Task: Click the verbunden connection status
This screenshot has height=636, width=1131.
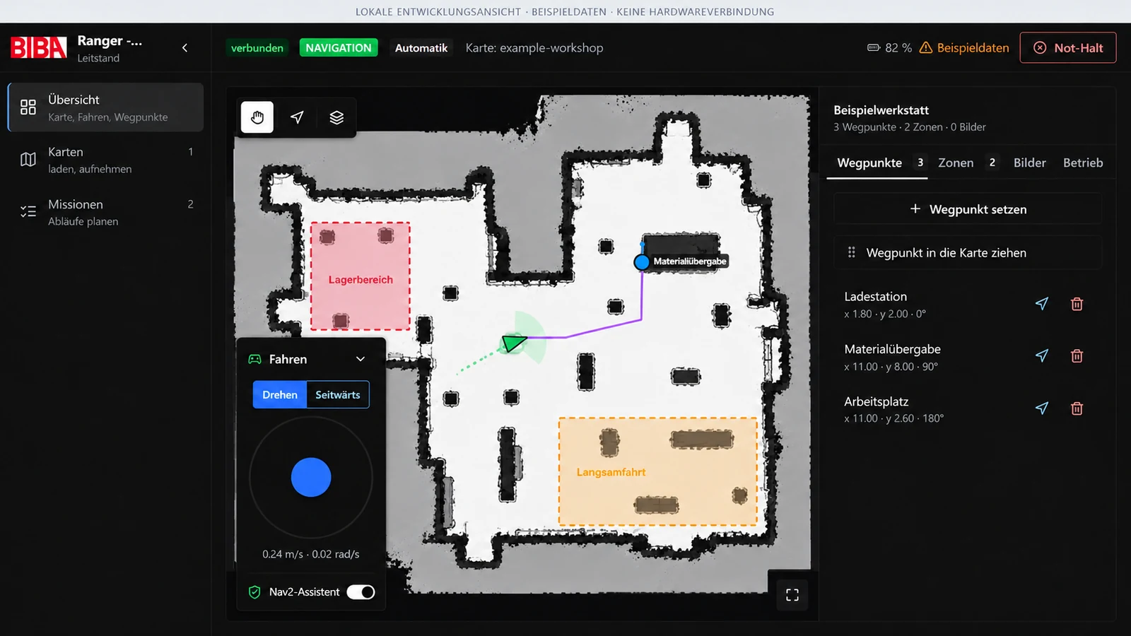Action: click(257, 48)
